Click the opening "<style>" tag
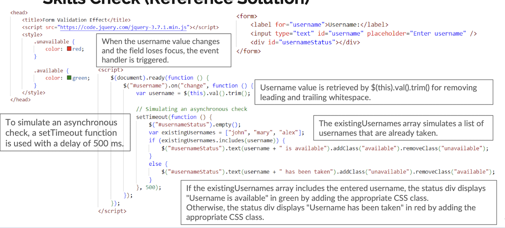The image size is (505, 228). 32,35
